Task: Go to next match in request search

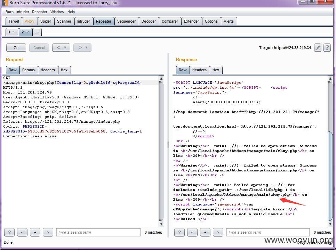Action: click(x=48, y=232)
